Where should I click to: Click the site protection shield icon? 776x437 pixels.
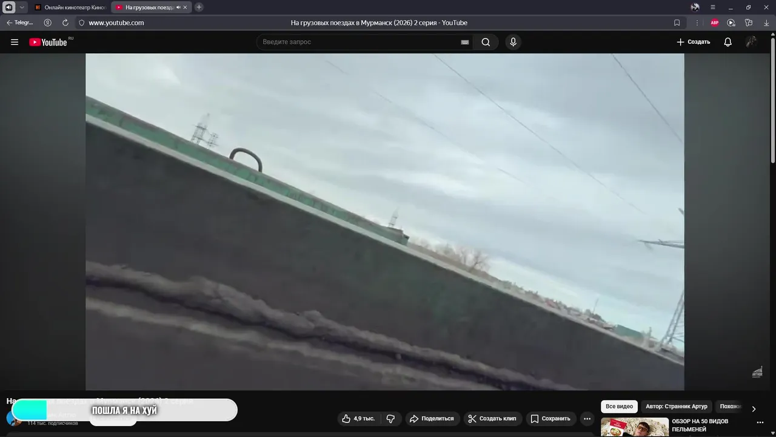[81, 22]
